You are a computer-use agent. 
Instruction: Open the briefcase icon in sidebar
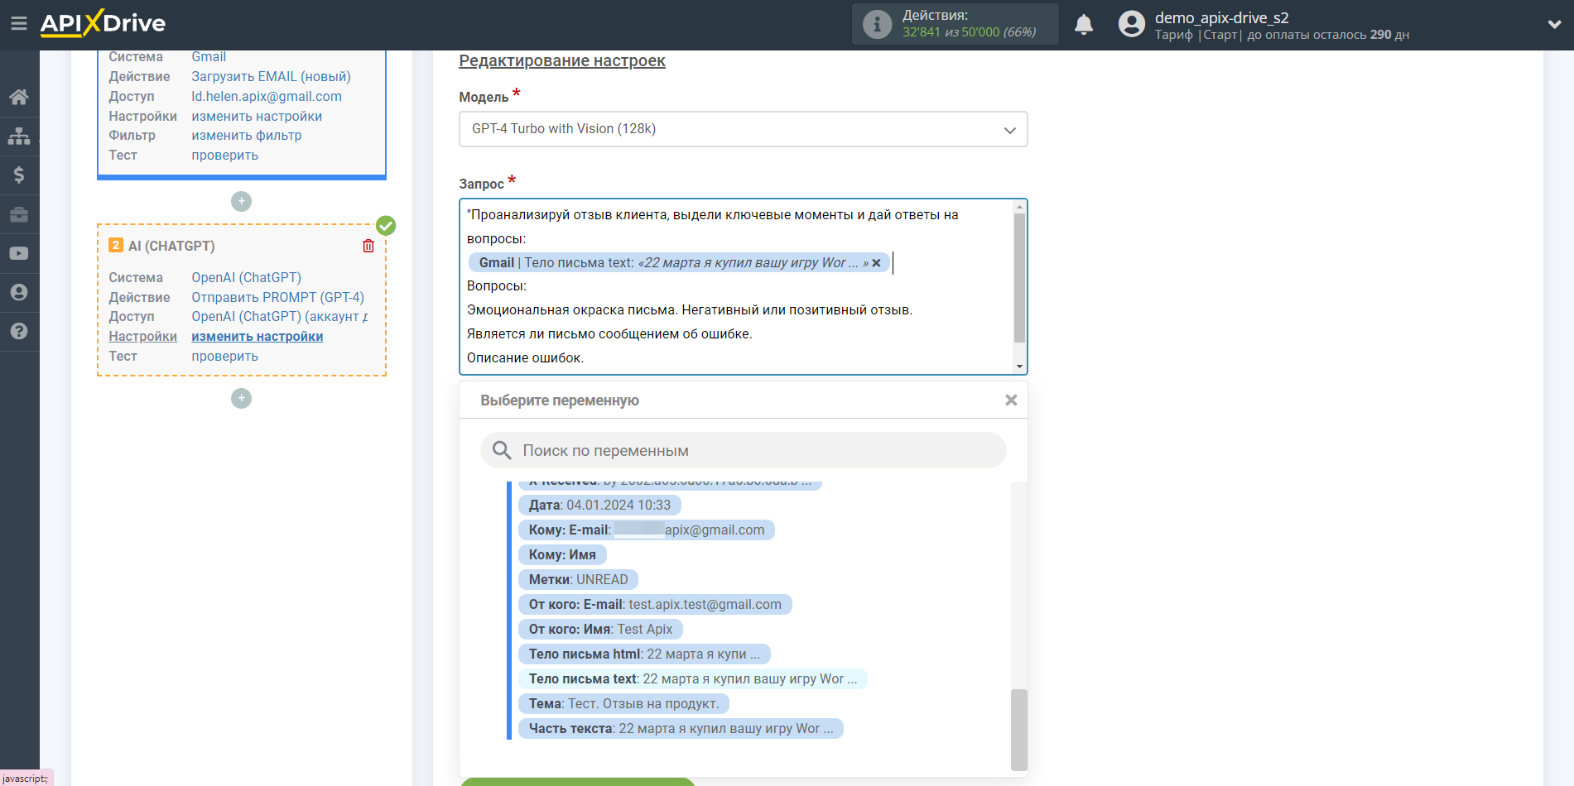click(19, 214)
